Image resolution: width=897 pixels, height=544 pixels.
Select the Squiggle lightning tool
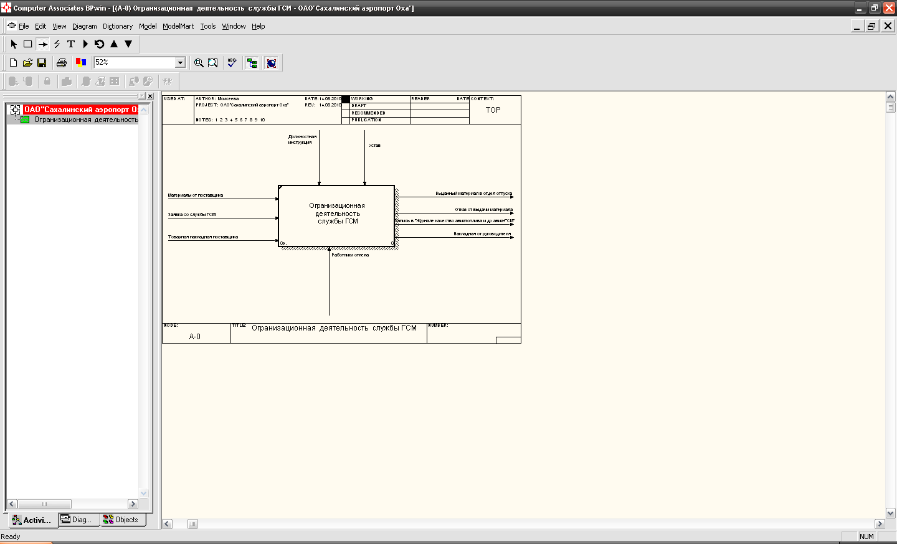click(x=57, y=44)
